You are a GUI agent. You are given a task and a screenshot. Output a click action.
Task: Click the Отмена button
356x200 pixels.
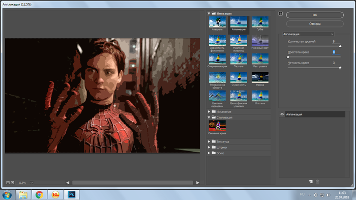(315, 24)
